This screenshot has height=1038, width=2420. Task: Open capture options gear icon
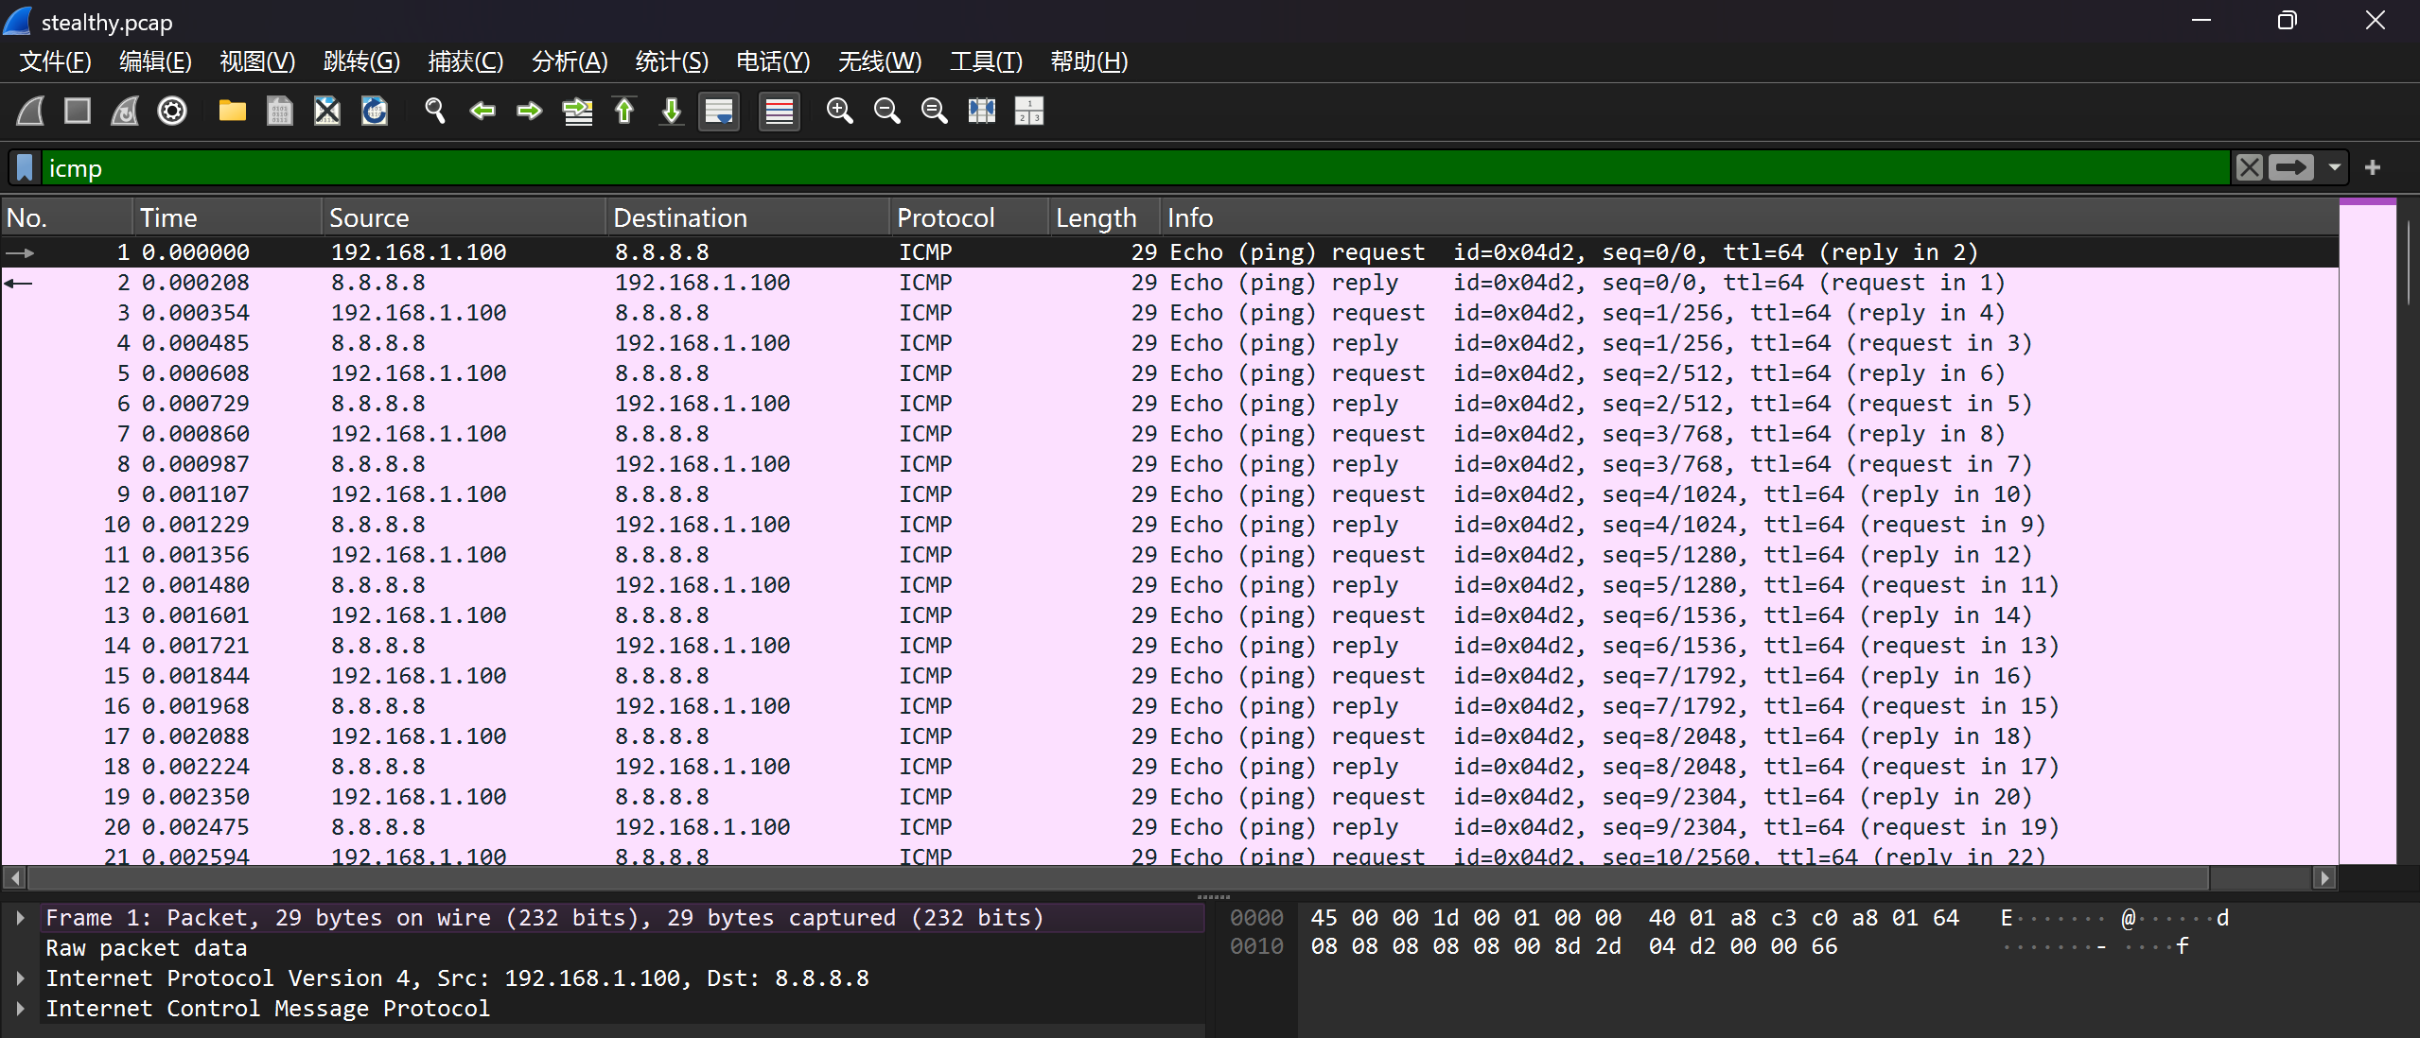click(172, 112)
